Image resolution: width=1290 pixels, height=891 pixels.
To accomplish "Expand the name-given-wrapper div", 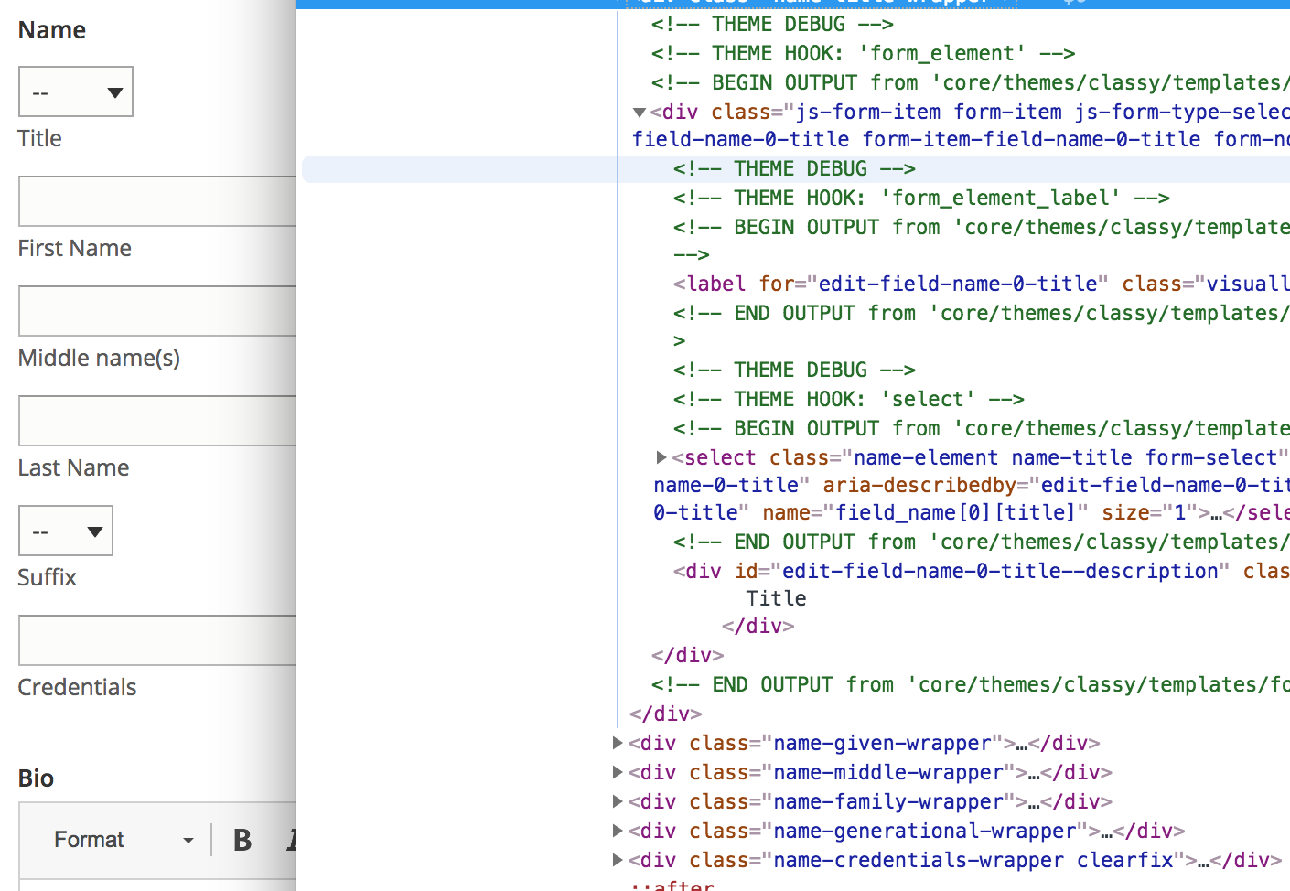I will (x=618, y=743).
